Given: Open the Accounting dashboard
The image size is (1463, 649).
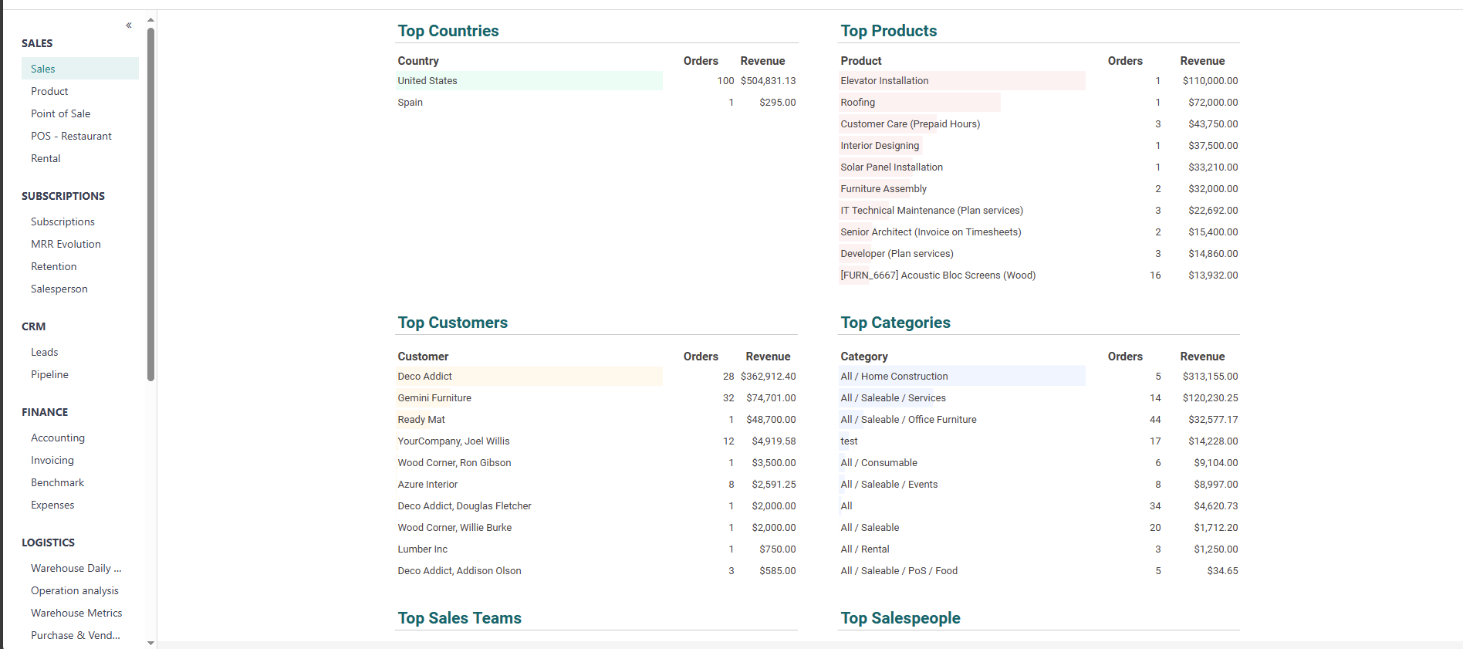Looking at the screenshot, I should (58, 438).
